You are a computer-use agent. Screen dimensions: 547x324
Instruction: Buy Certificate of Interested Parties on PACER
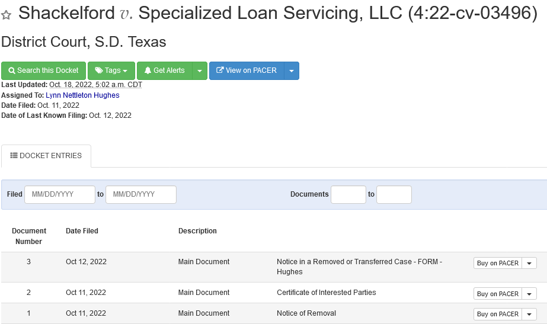point(497,294)
